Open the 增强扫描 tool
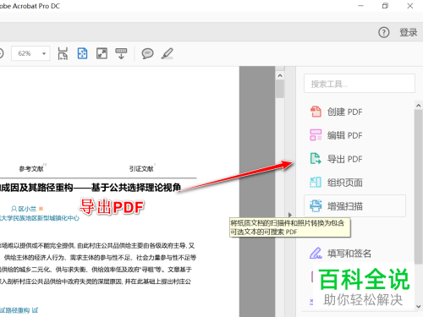The width and height of the screenshot is (423, 317). 354,206
